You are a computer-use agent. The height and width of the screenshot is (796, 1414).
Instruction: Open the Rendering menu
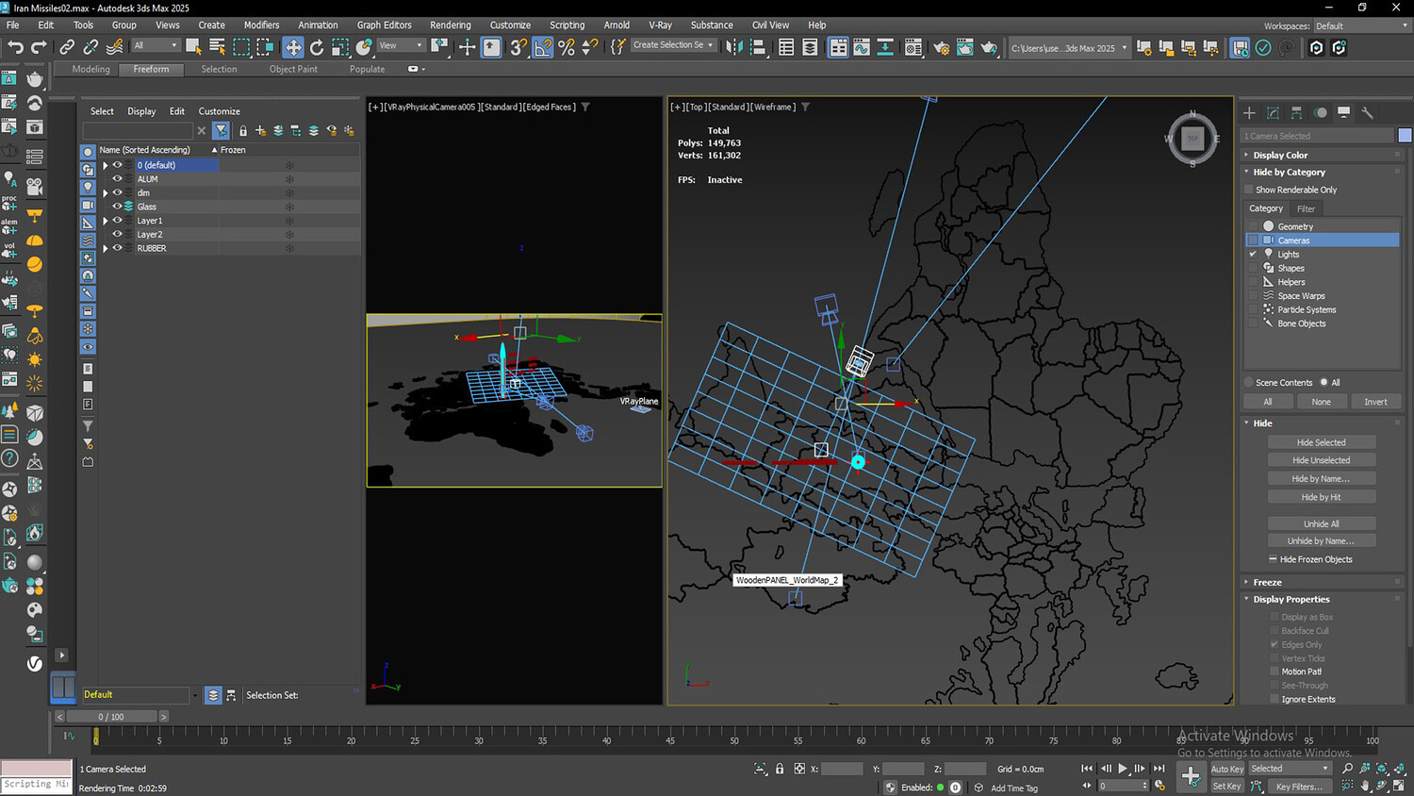pyautogui.click(x=450, y=25)
